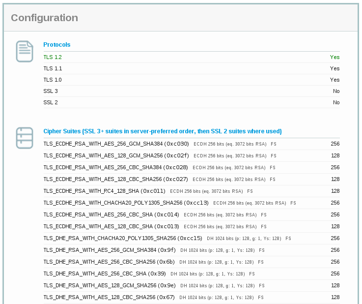This screenshot has width=362, height=304.
Task: Click FS marker on 0x9f row
Action: (x=262, y=250)
